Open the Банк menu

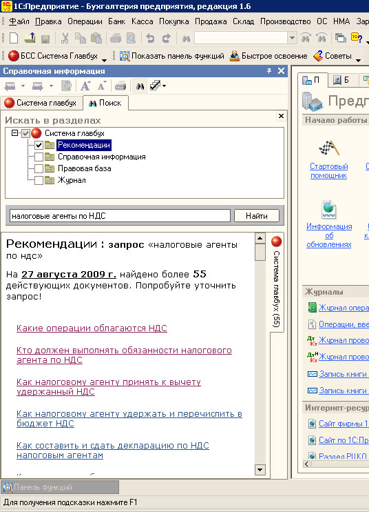[x=116, y=21]
